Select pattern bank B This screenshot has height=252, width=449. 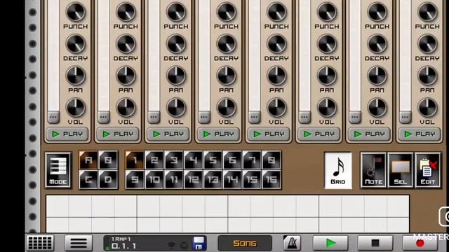(x=108, y=160)
